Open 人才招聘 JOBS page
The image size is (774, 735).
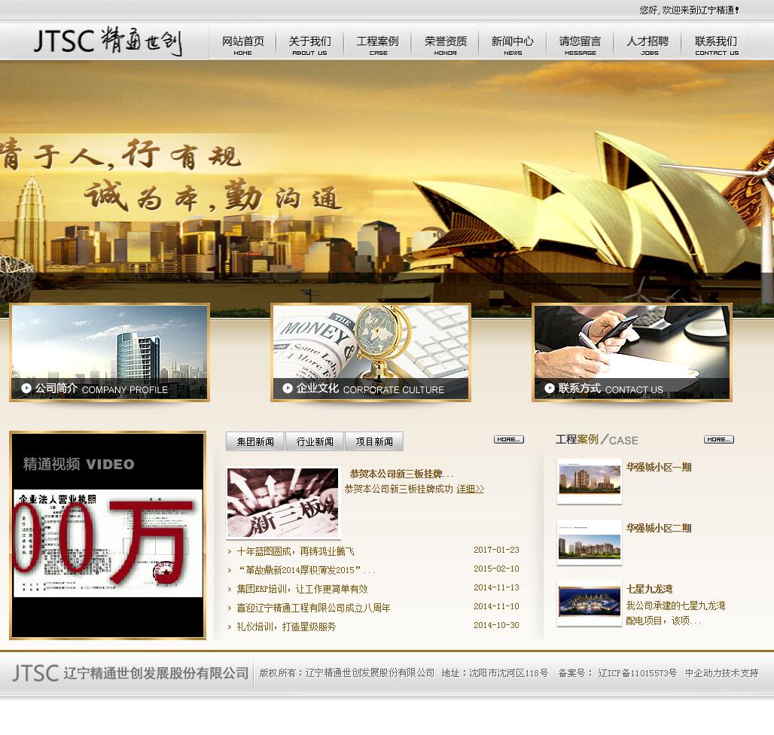tap(648, 45)
